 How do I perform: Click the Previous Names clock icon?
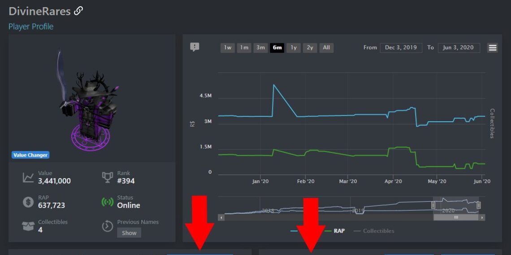coord(108,226)
